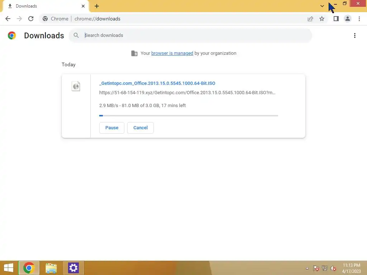Bookmark this tab with the star icon
The height and width of the screenshot is (275, 367).
[322, 19]
